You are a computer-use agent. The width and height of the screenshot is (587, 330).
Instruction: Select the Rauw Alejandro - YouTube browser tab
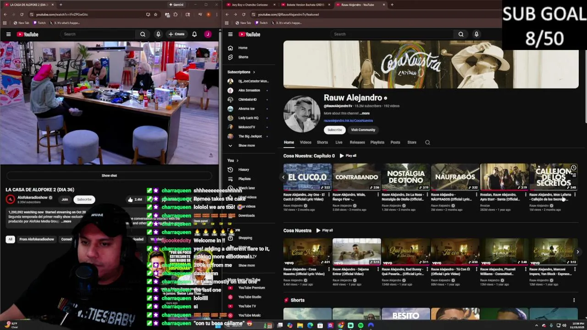360,5
